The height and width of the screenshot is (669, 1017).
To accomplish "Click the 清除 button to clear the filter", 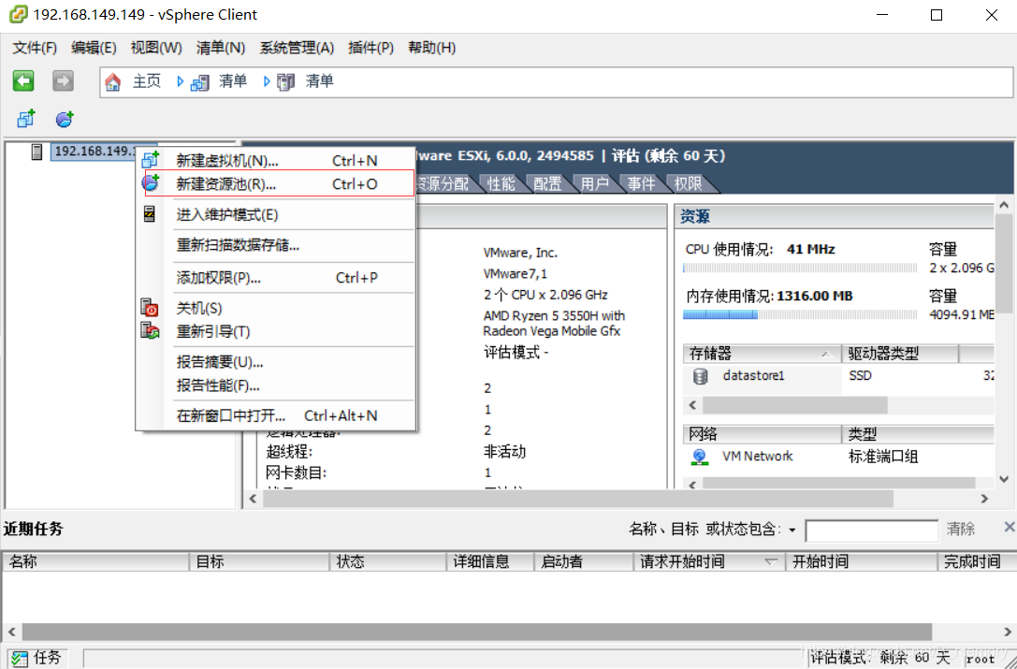I will (960, 529).
